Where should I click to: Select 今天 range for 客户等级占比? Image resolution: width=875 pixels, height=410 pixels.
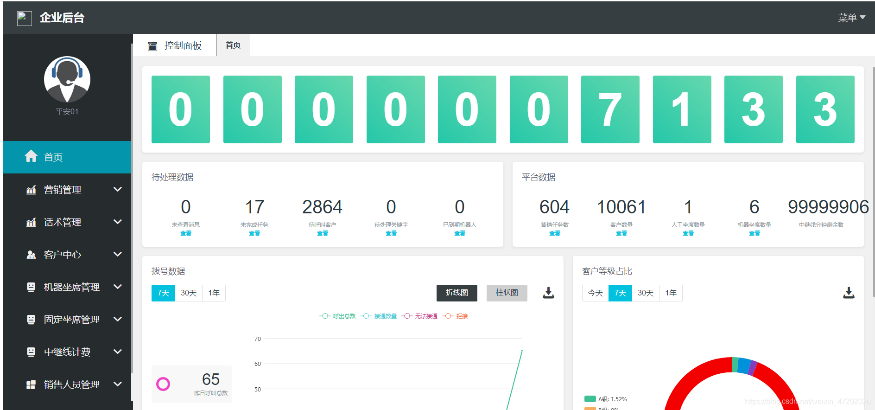point(595,293)
